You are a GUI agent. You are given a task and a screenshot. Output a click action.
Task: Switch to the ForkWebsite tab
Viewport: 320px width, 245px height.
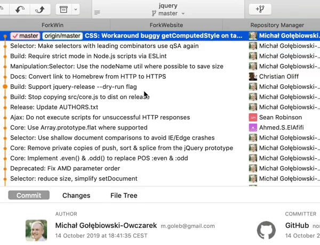[x=166, y=25]
